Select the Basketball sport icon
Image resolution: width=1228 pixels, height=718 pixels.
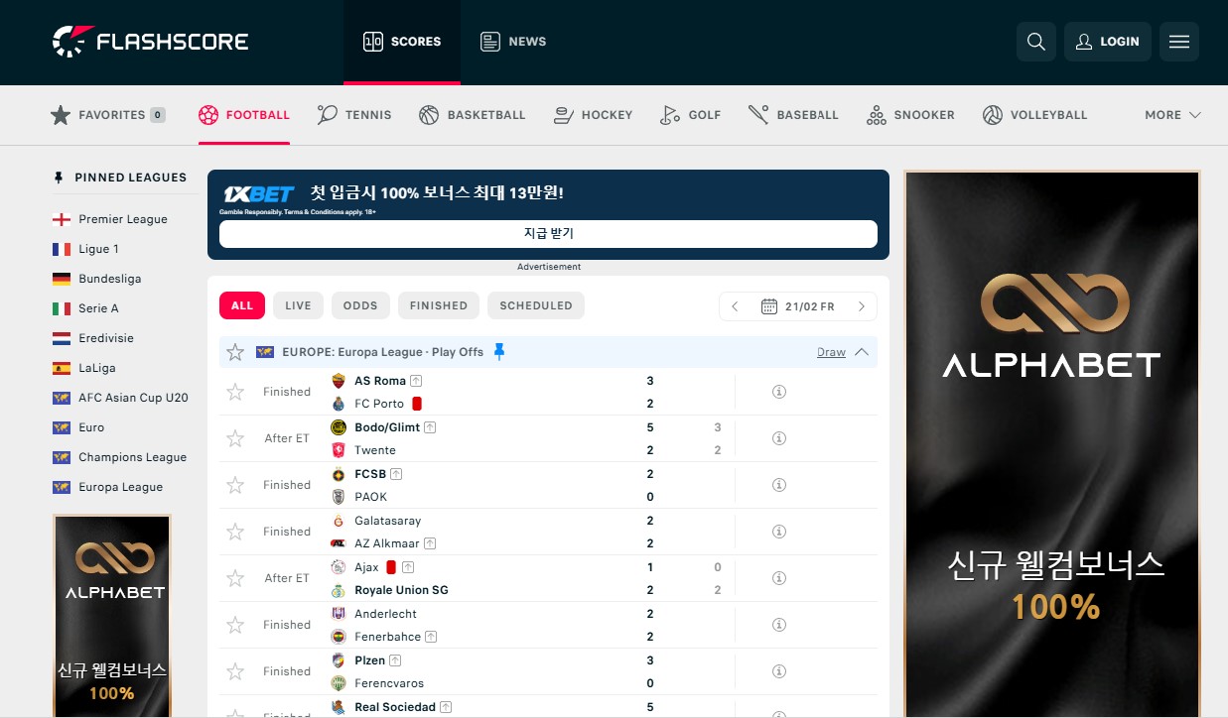coord(429,115)
